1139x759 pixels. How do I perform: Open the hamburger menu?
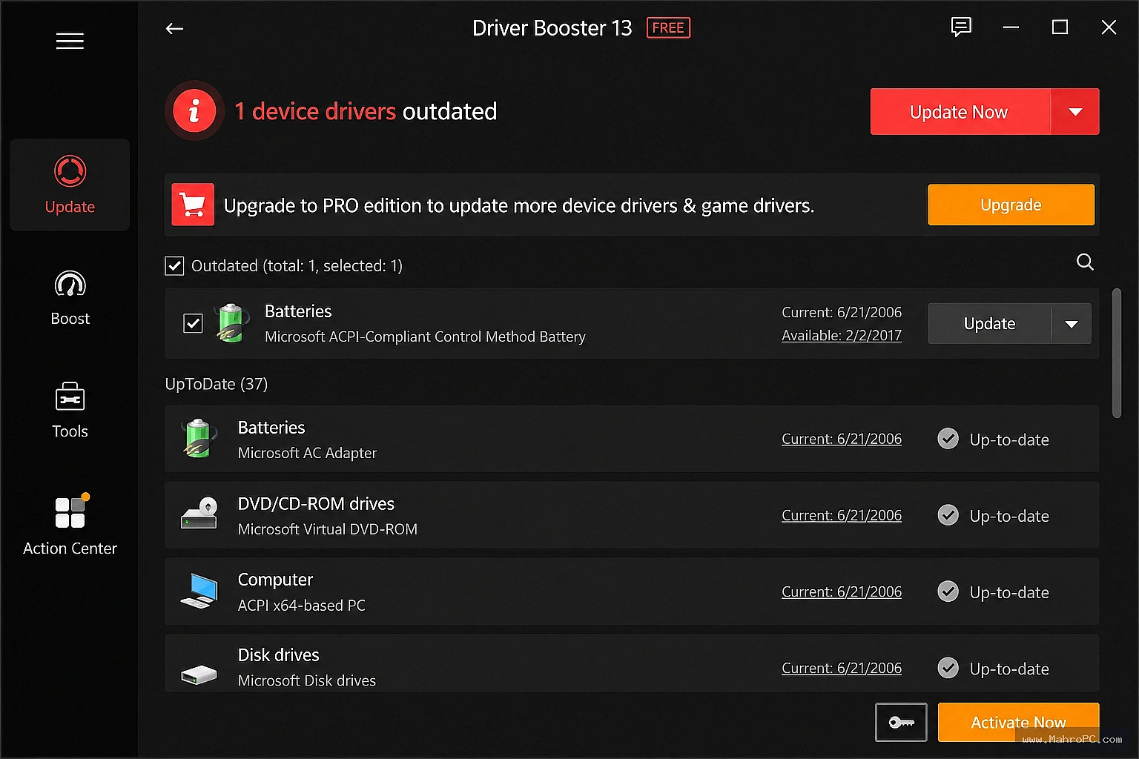coord(70,42)
